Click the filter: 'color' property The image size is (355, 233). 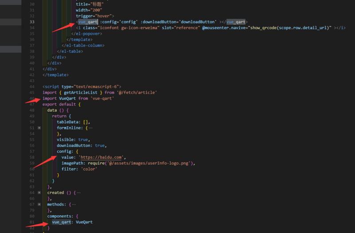(79, 169)
